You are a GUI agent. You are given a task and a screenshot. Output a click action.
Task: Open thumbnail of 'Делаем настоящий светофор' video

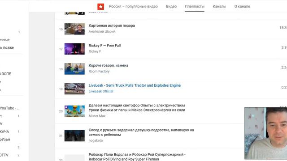click(74, 111)
